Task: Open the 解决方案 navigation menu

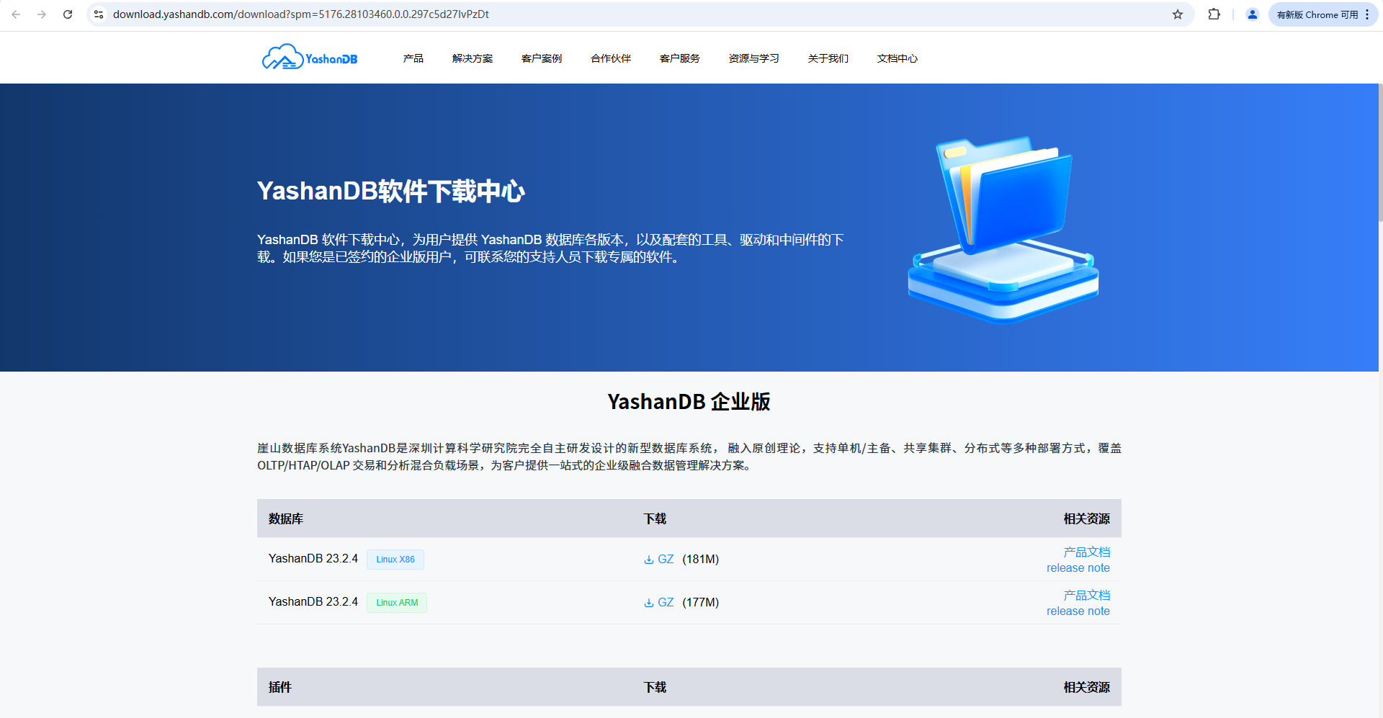Action: point(473,58)
